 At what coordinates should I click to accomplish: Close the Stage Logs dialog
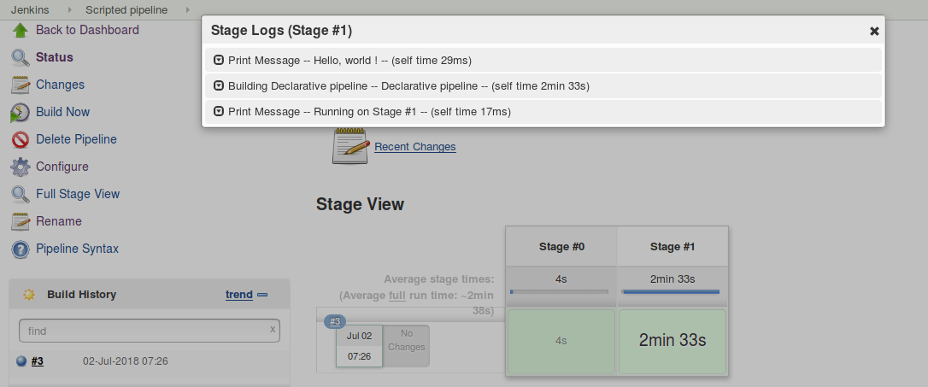873,32
